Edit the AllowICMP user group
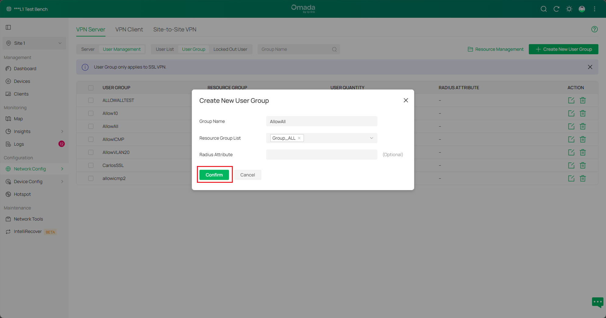 point(571,139)
